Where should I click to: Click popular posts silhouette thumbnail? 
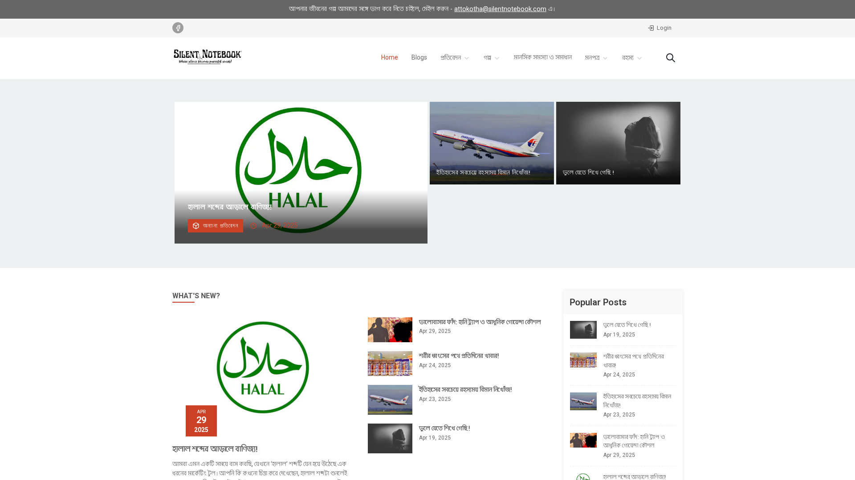(583, 440)
